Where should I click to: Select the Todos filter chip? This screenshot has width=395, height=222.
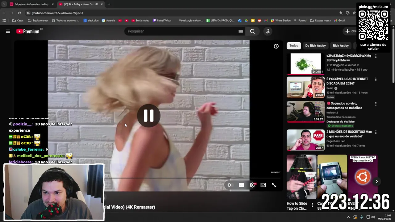(x=294, y=46)
